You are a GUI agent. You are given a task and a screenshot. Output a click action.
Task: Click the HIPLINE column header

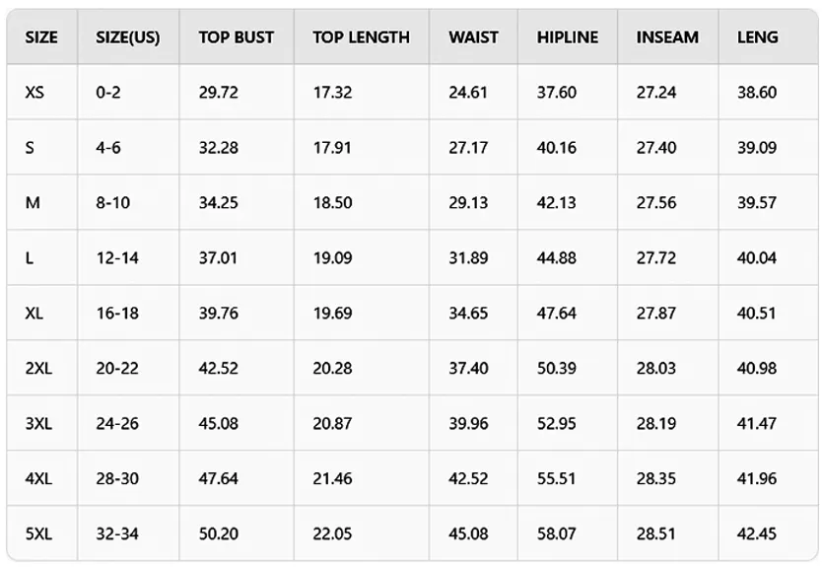[x=568, y=37]
